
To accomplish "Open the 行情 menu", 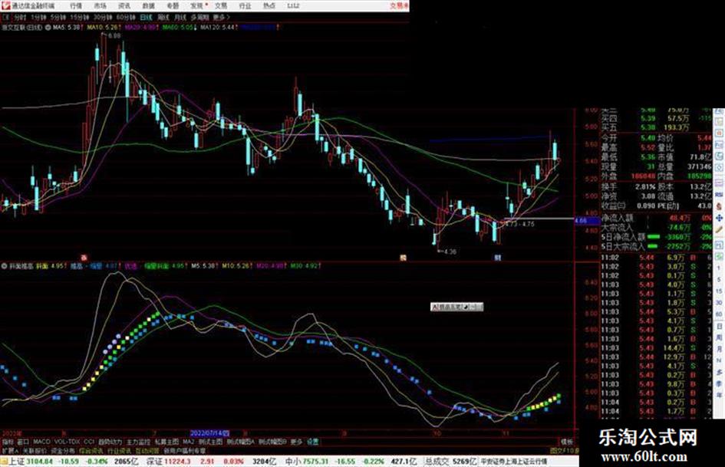I will (76, 5).
